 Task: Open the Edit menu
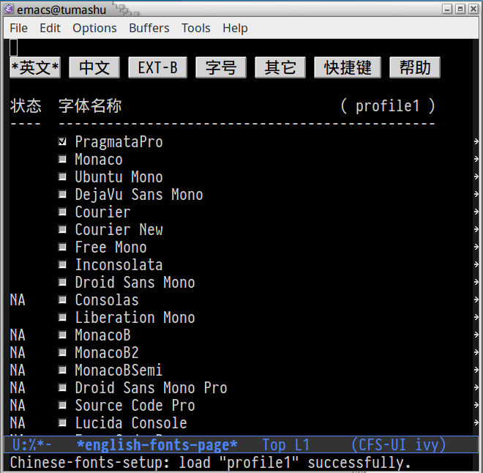[x=50, y=28]
